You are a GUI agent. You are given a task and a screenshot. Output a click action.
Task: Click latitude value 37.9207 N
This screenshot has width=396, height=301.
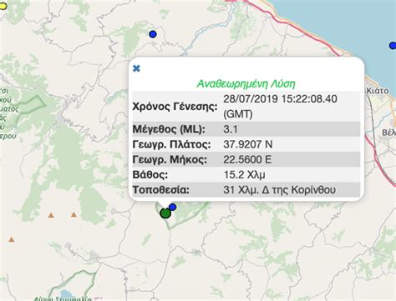click(248, 144)
